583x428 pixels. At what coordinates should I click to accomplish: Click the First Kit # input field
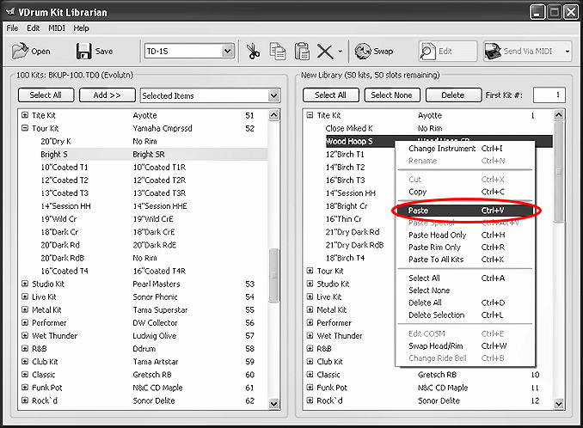[x=549, y=95]
